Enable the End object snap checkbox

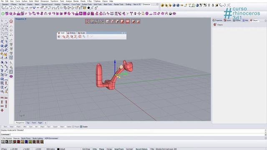3,127
